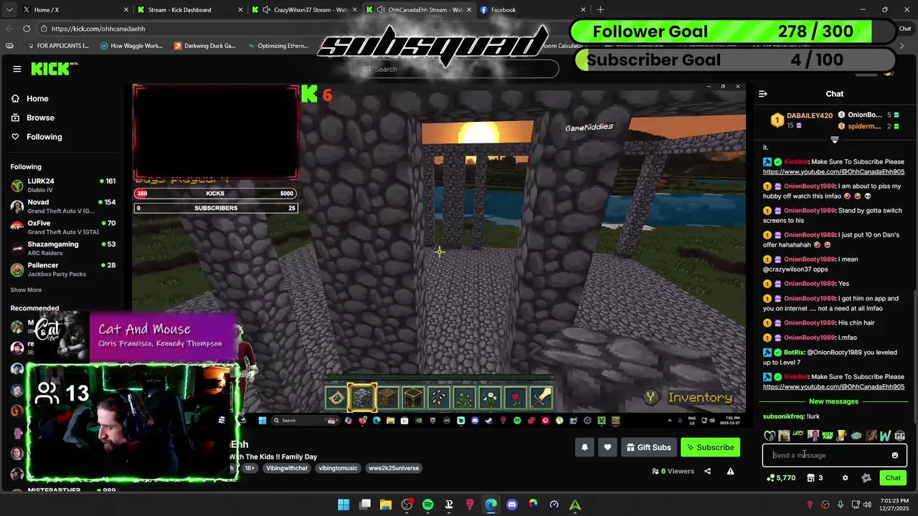Share the stream icon

pyautogui.click(x=708, y=471)
